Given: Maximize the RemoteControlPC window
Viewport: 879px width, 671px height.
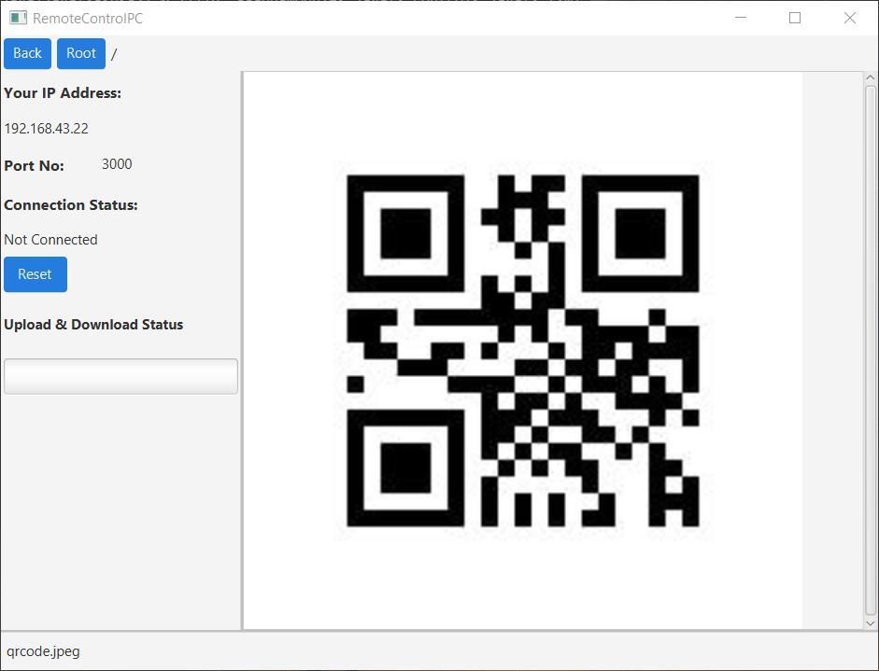Looking at the screenshot, I should click(x=795, y=18).
